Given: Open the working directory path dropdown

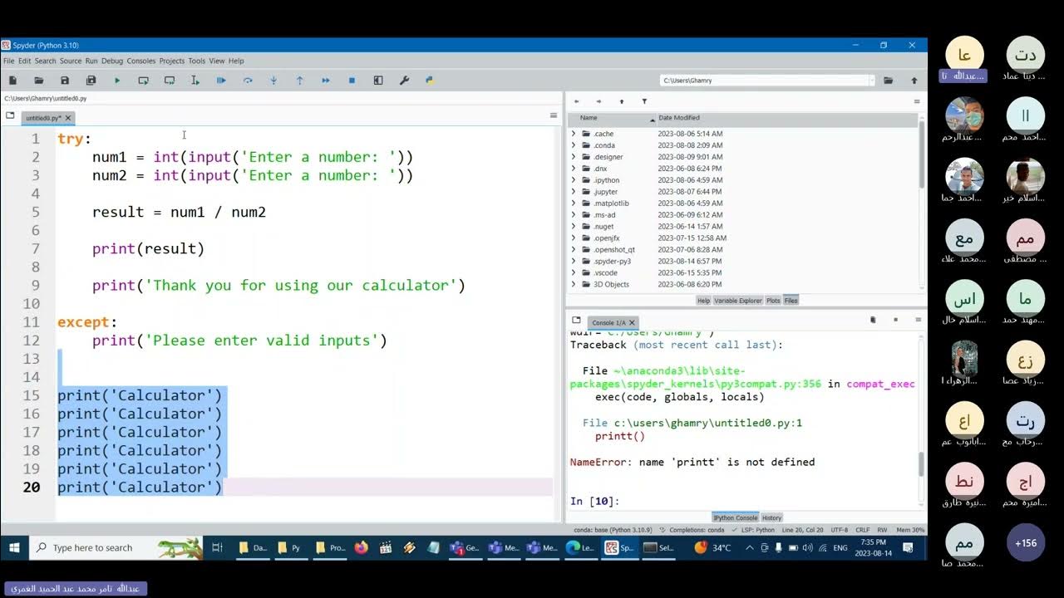Looking at the screenshot, I should pos(871,81).
